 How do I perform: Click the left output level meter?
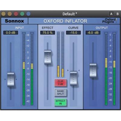[x=106, y=70]
